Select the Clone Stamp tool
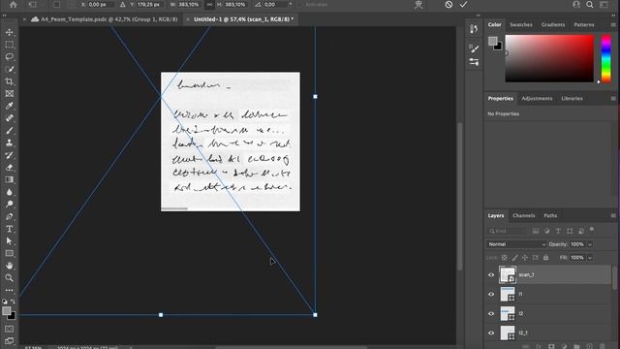 (x=9, y=143)
